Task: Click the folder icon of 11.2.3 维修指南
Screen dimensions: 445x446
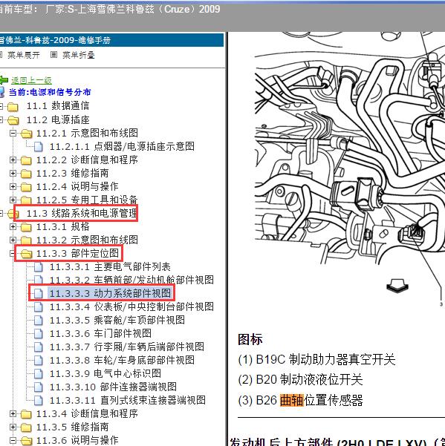Action: pyautogui.click(x=26, y=174)
